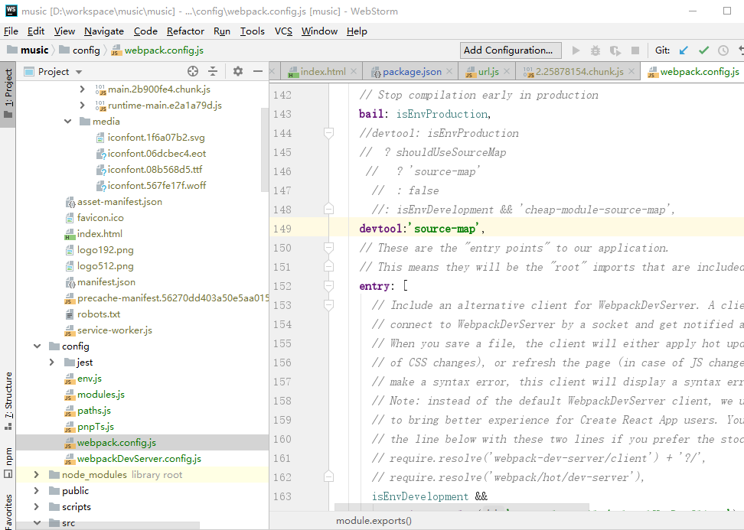Click the Run with Coverage icon
Screen dimensions: 744x530
(x=615, y=50)
